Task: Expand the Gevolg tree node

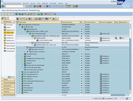Action: [x=22, y=56]
